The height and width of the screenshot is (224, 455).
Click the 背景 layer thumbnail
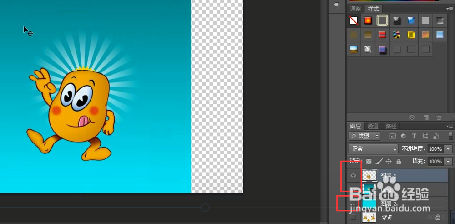[369, 217]
